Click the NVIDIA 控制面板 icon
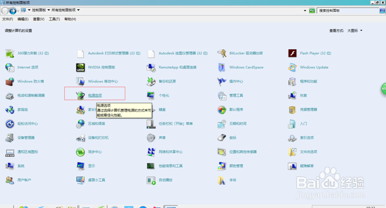The image size is (386, 208). [x=81, y=67]
